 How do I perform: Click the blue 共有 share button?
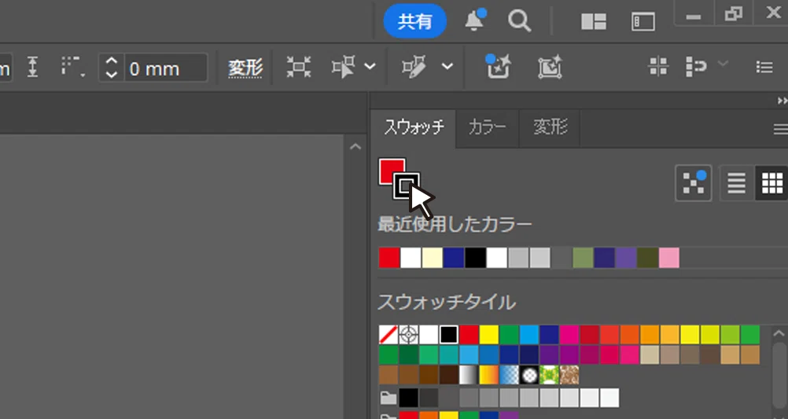[x=414, y=21]
